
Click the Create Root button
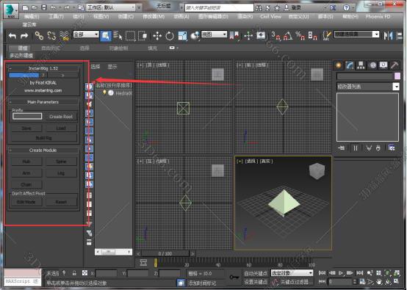pyautogui.click(x=61, y=117)
